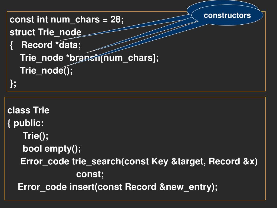Click the 'Record *data;' declaration
The height and width of the screenshot is (208, 277).
coord(51,45)
